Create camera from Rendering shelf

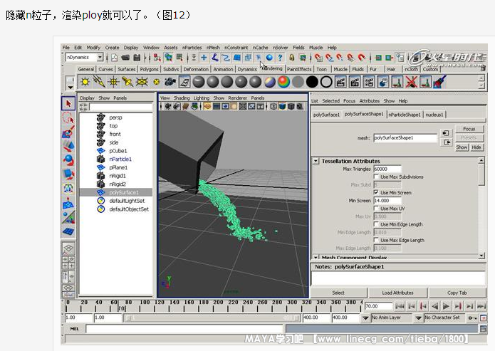click(170, 82)
